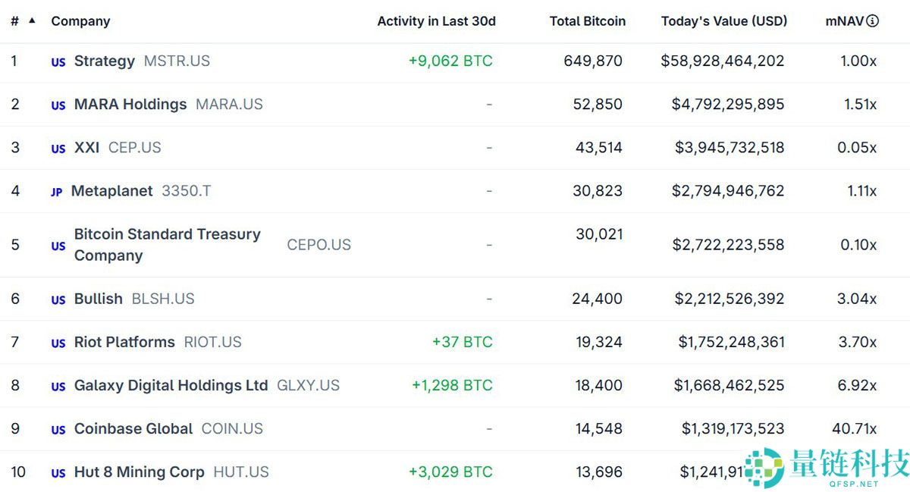This screenshot has height=492, width=910.
Task: Click the US flag next to Bullish
Action: click(x=58, y=299)
